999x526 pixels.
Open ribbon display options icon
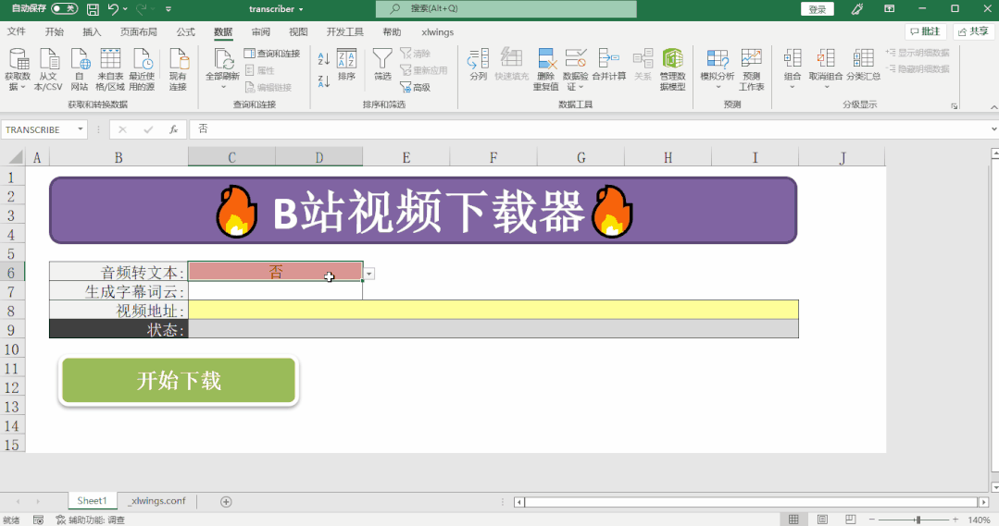(890, 9)
